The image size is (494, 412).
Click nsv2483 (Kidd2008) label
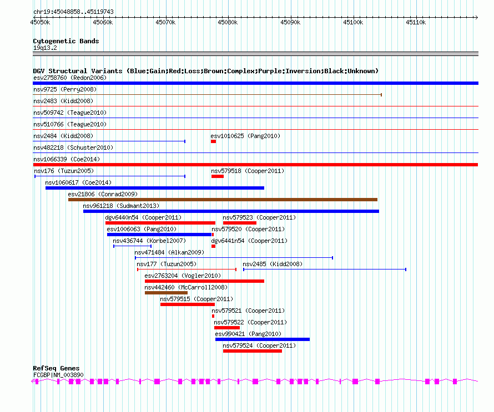point(63,101)
